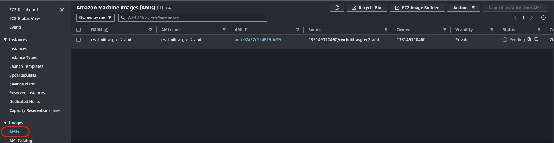Image resolution: width=554 pixels, height=143 pixels.
Task: Open AMI ID ami-02a52e9c4815ffc99 link
Action: click(258, 40)
